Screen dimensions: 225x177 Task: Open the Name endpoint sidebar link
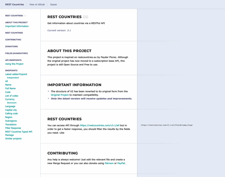click(x=8, y=85)
